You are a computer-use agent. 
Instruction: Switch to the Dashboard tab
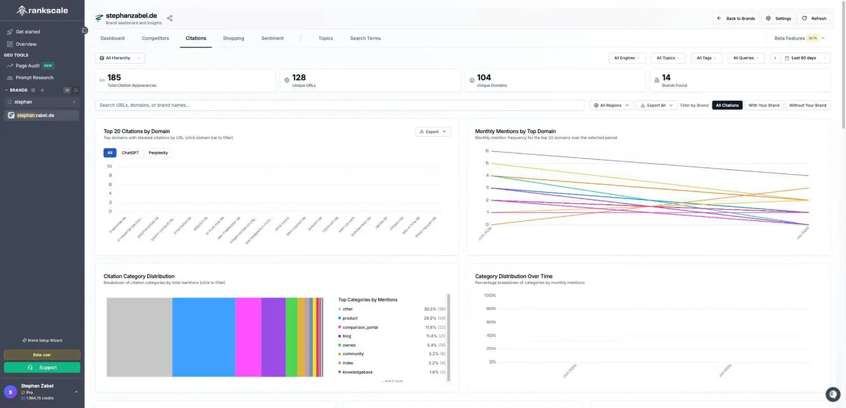[112, 38]
